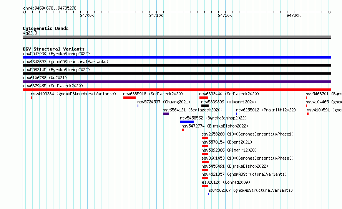The height and width of the screenshot is (209, 342).
Task: Select the black nsv5839899 variant block
Action: tap(205, 106)
